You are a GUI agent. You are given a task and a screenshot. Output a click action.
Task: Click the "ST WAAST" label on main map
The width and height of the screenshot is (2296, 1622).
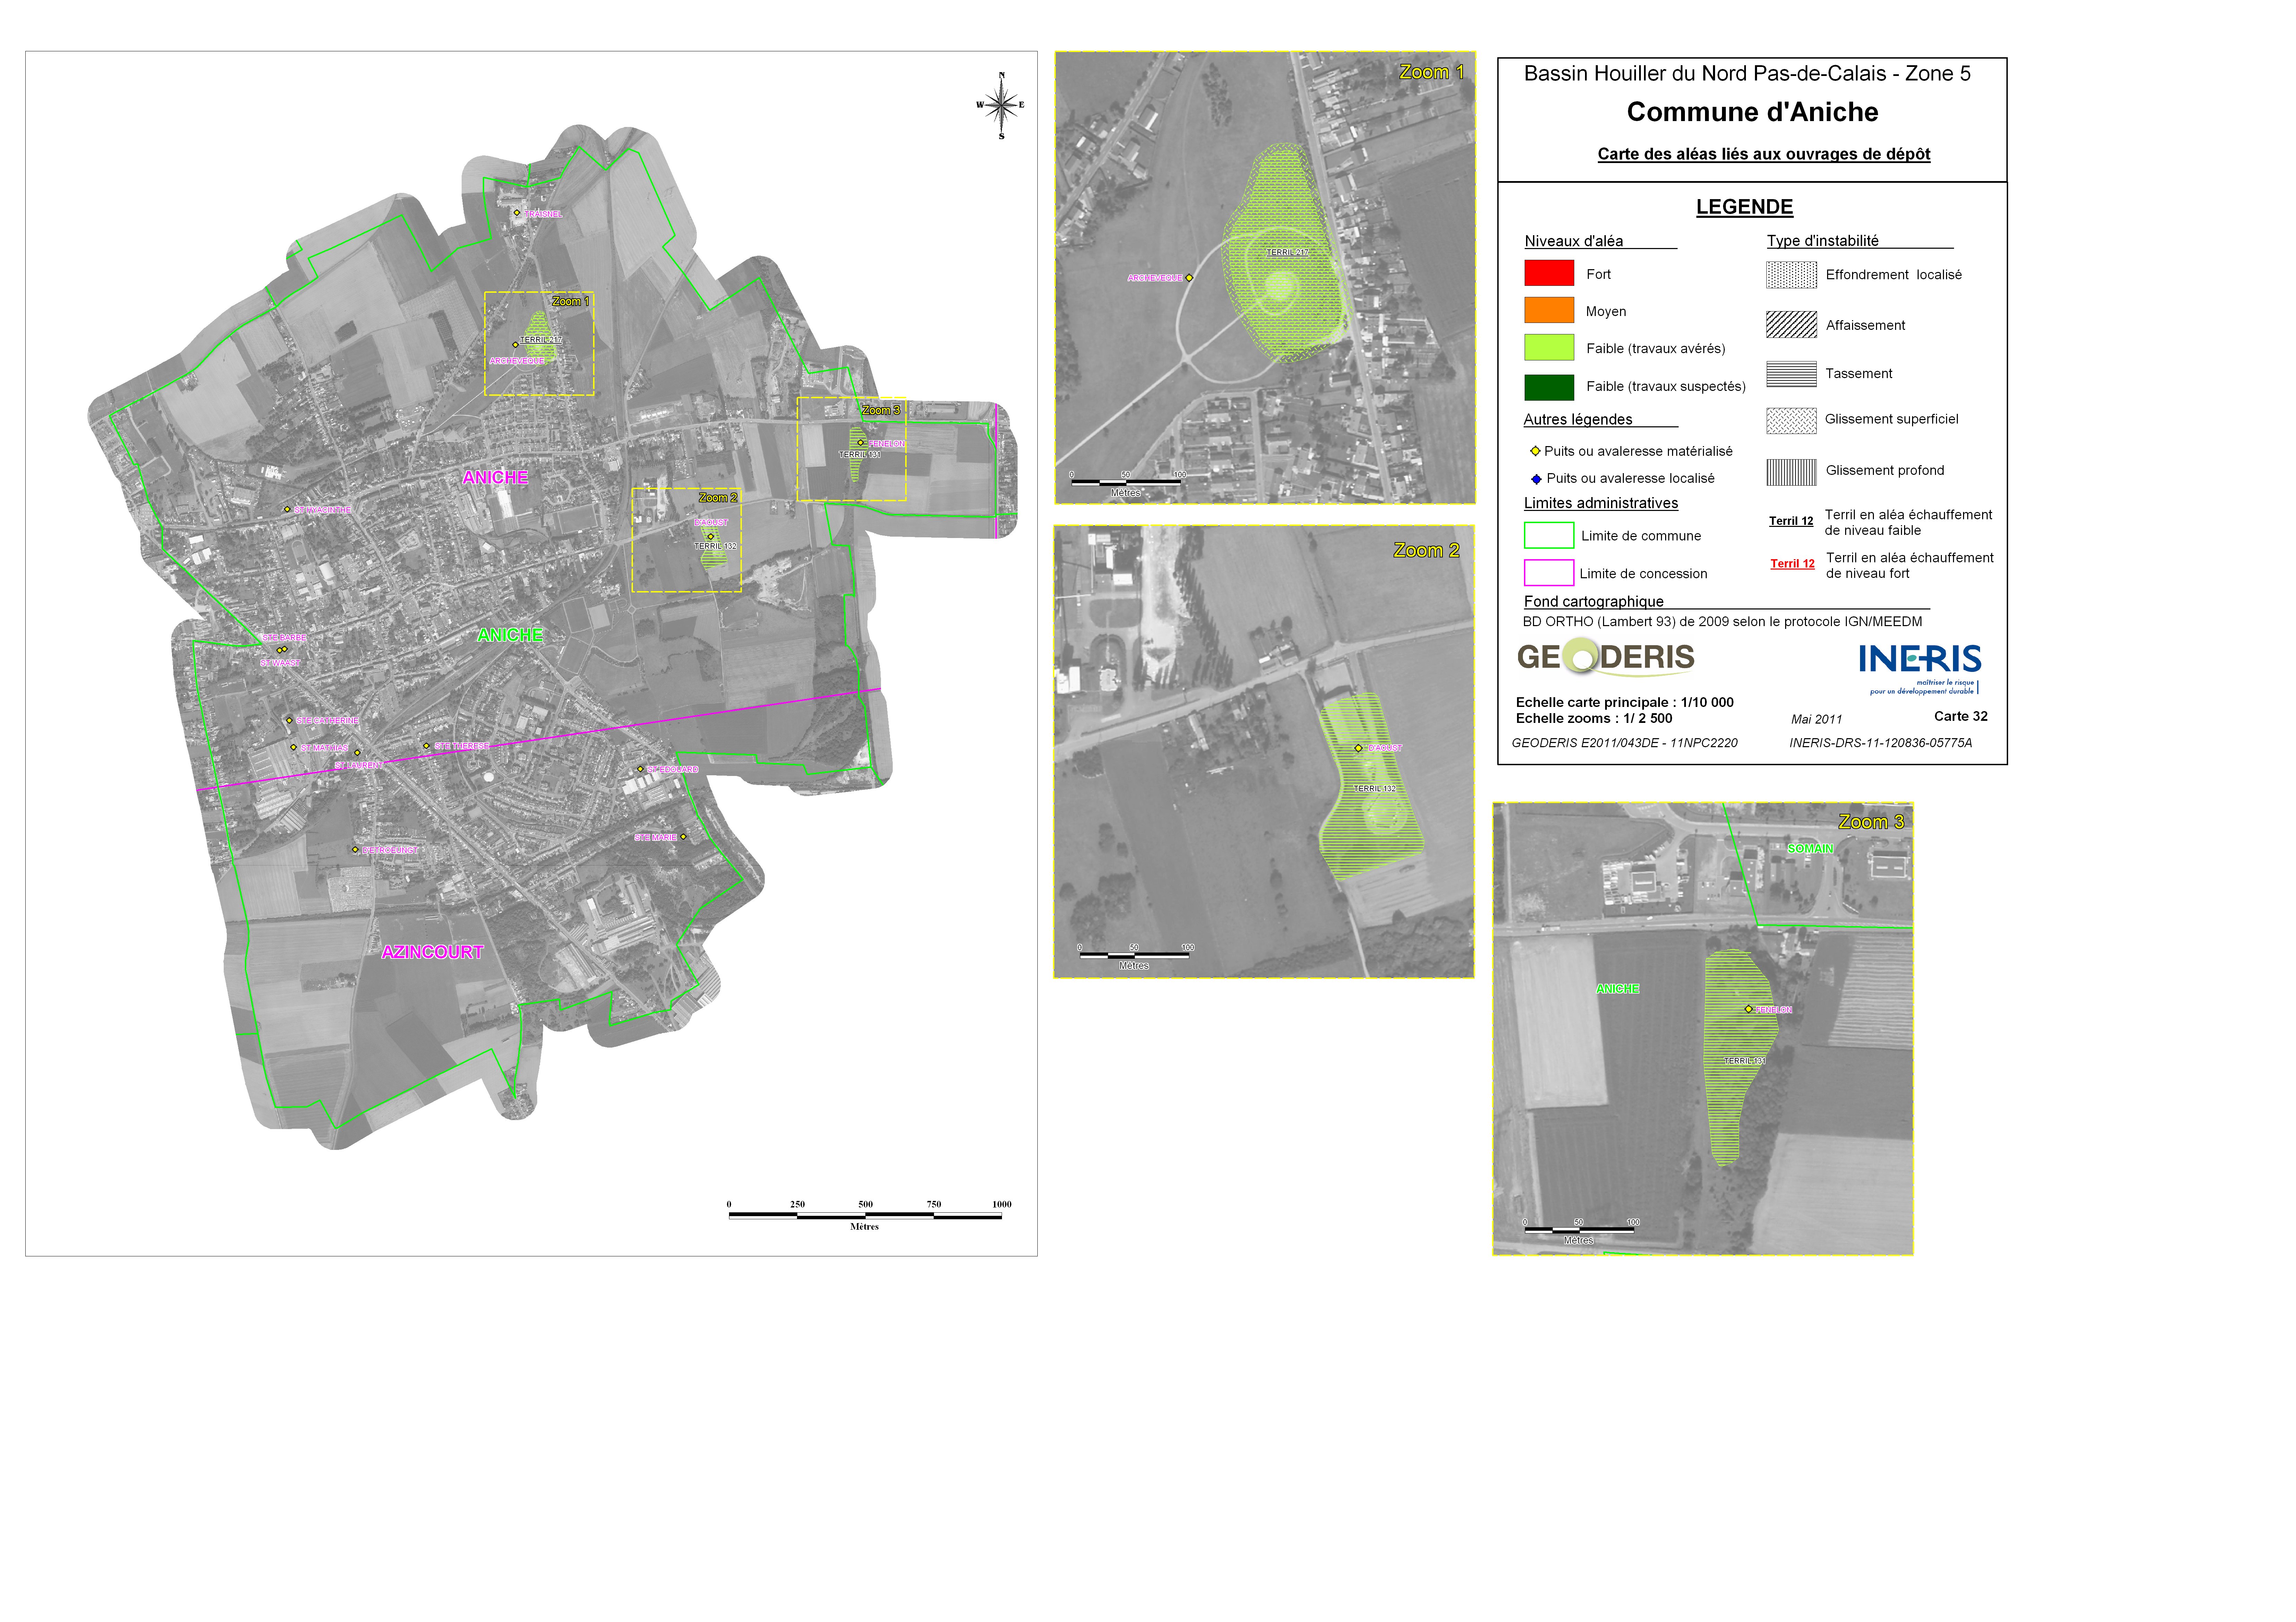click(x=280, y=663)
